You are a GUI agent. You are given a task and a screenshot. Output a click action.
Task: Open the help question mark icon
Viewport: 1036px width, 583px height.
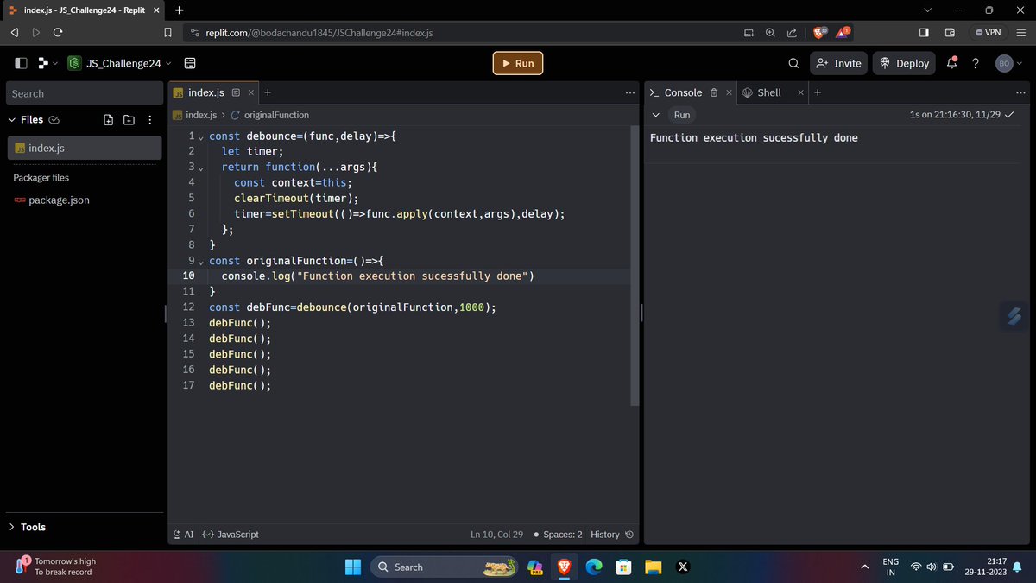pyautogui.click(x=976, y=63)
